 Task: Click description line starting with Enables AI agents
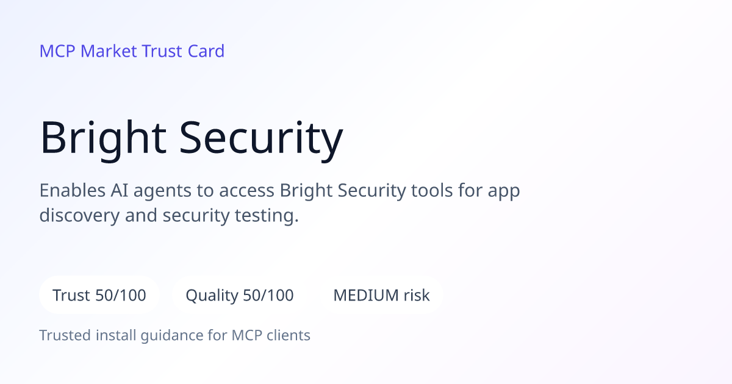point(280,191)
